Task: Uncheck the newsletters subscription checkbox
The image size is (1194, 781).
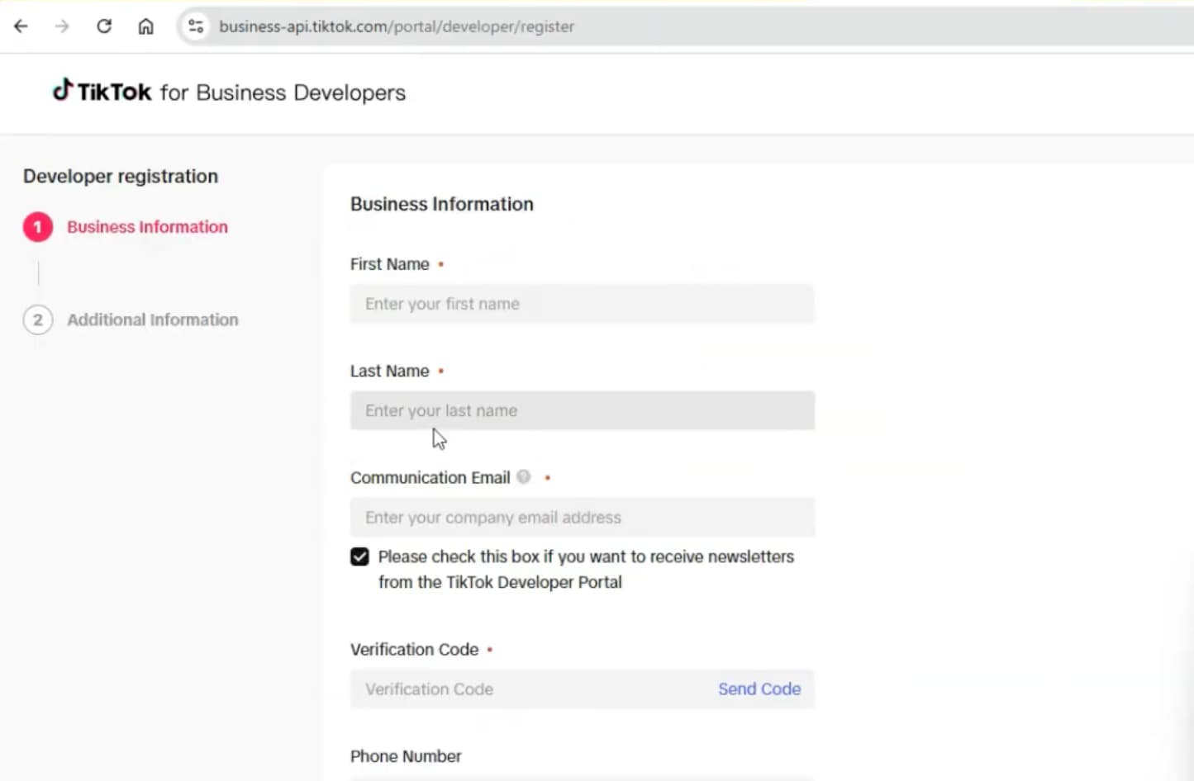Action: coord(359,556)
